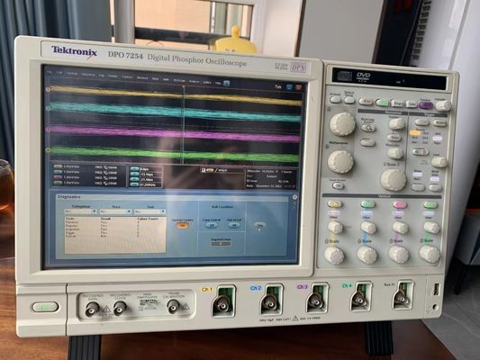Select the channel 3 magenta ground marker

tap(48, 130)
